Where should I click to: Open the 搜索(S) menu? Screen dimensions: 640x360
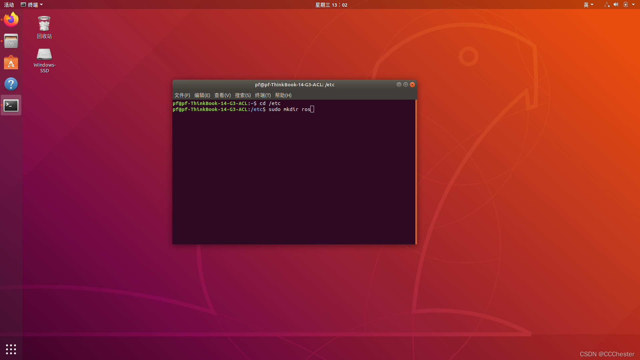pyautogui.click(x=243, y=95)
